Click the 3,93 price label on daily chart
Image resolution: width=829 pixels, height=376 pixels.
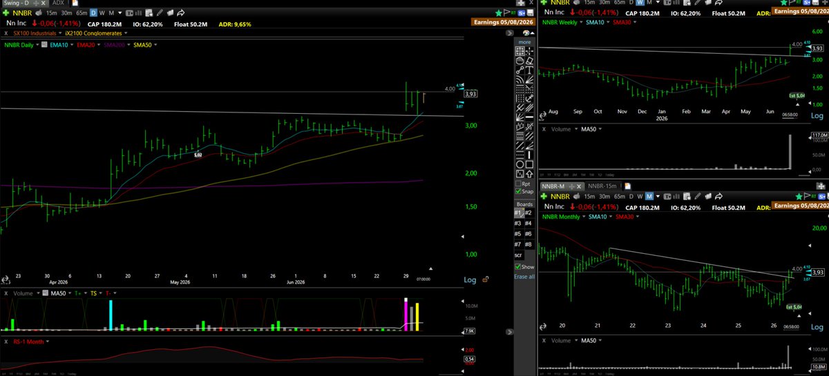point(471,94)
